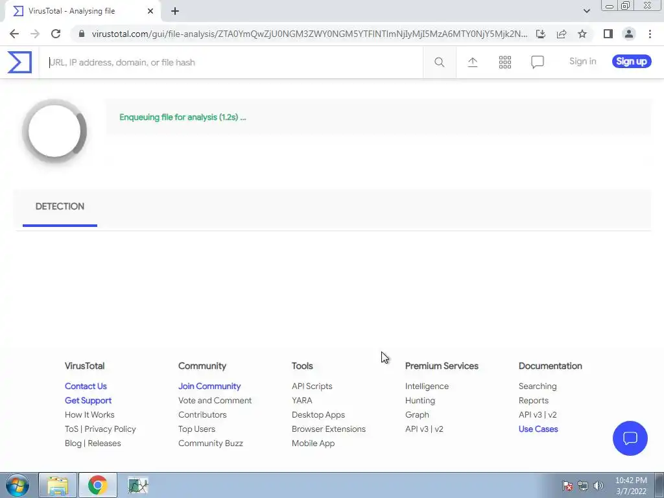The height and width of the screenshot is (498, 664).
Task: Open the Chrome profile avatar
Action: pos(629,34)
